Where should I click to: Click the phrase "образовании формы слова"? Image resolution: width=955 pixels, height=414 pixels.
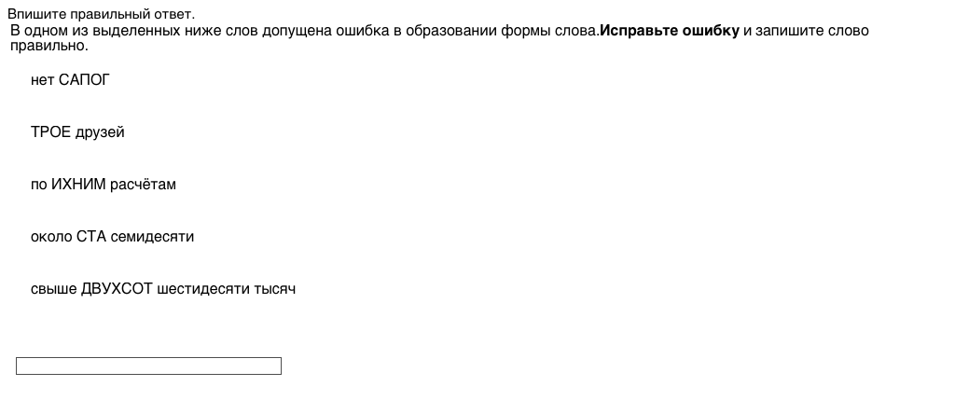511,31
